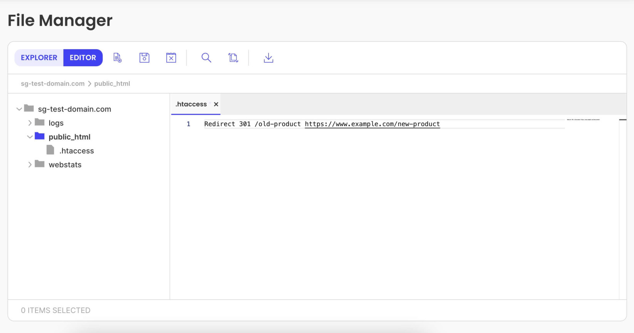
Task: Click the format/rotate document toolbar icon
Action: point(233,58)
